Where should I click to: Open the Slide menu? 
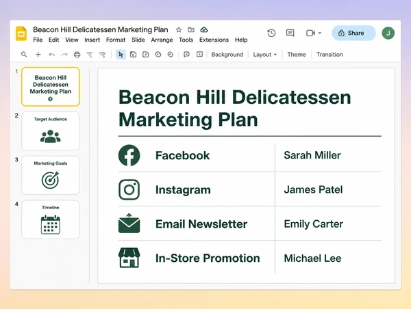(138, 40)
